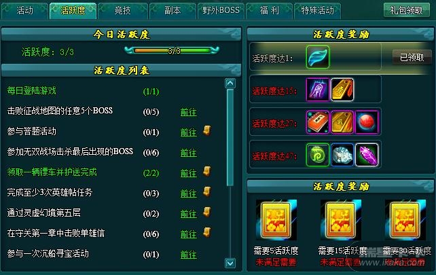The height and width of the screenshot is (275, 436).
Task: Select the white ore reward at 活跃度达47
Action: point(342,155)
